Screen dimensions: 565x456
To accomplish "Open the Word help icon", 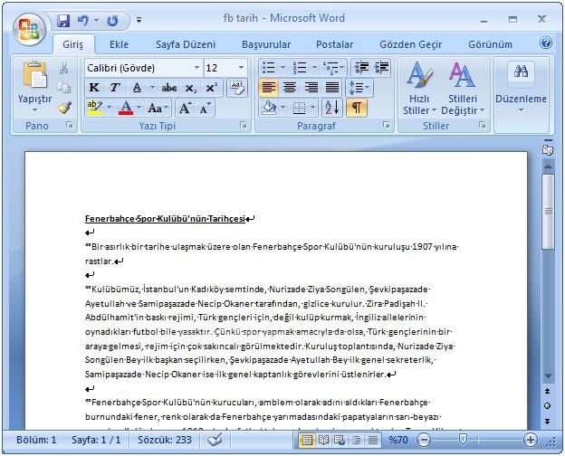I will click(x=546, y=43).
